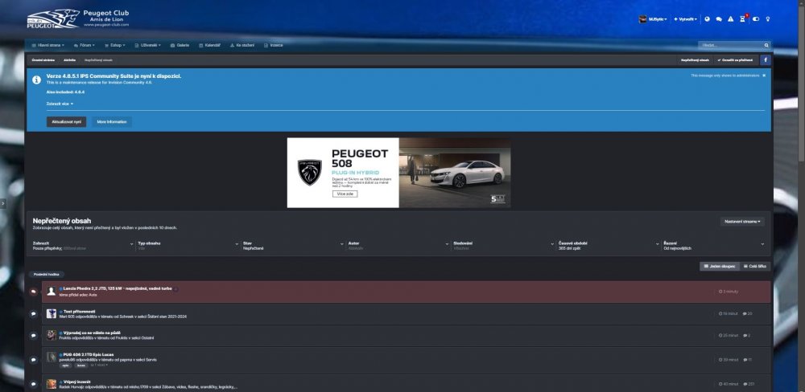805x392 pixels.
Task: Open the Stav filter dropdown
Action: click(x=293, y=246)
